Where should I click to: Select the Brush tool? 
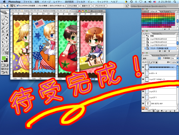[7, 28]
